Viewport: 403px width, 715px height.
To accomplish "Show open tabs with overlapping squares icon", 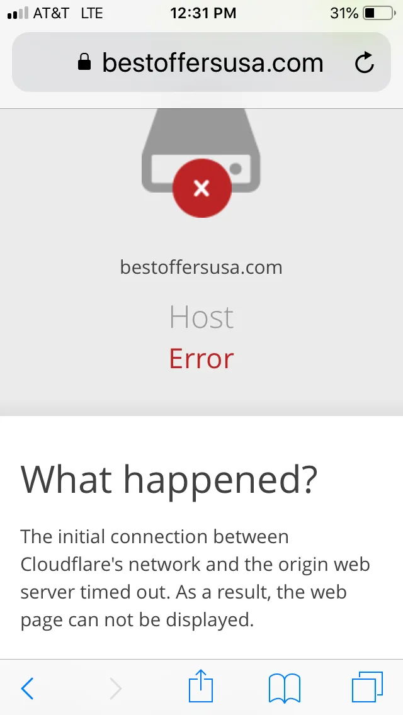I will click(367, 687).
